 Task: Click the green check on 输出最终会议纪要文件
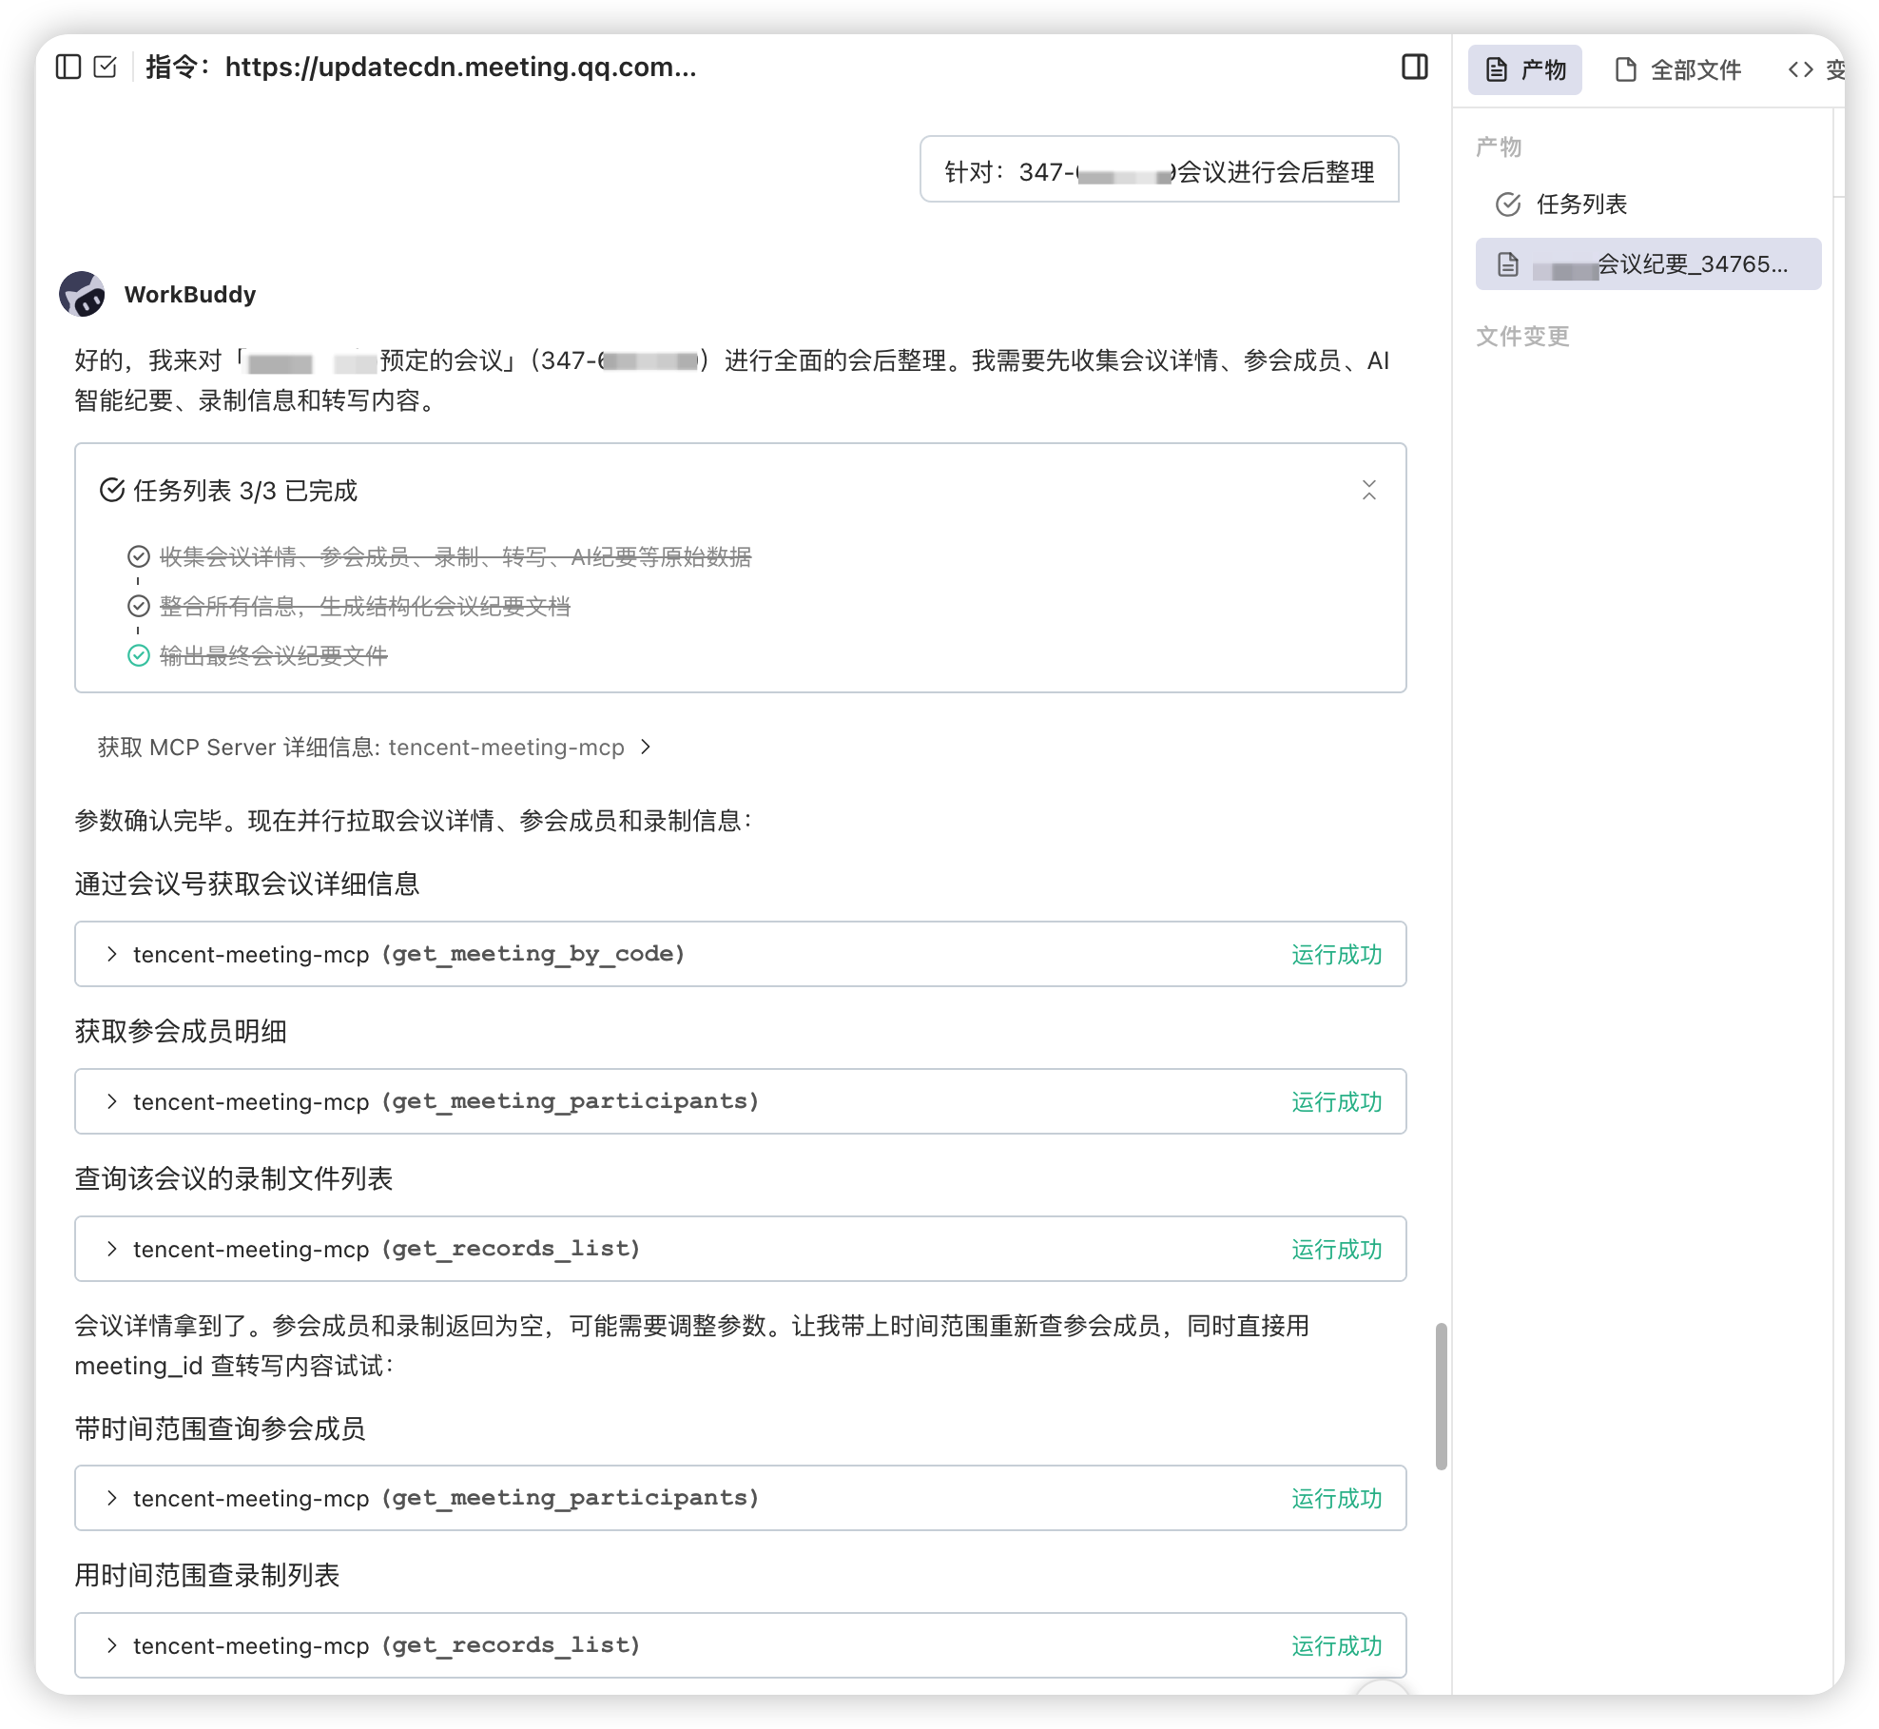tap(139, 656)
